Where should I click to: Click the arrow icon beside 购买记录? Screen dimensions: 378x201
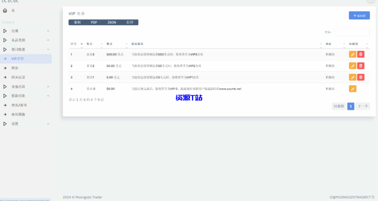tap(5, 77)
